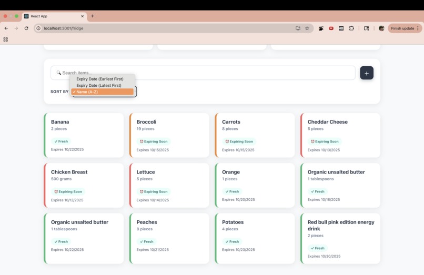
Task: Click the search magnifier icon
Action: pyautogui.click(x=59, y=73)
